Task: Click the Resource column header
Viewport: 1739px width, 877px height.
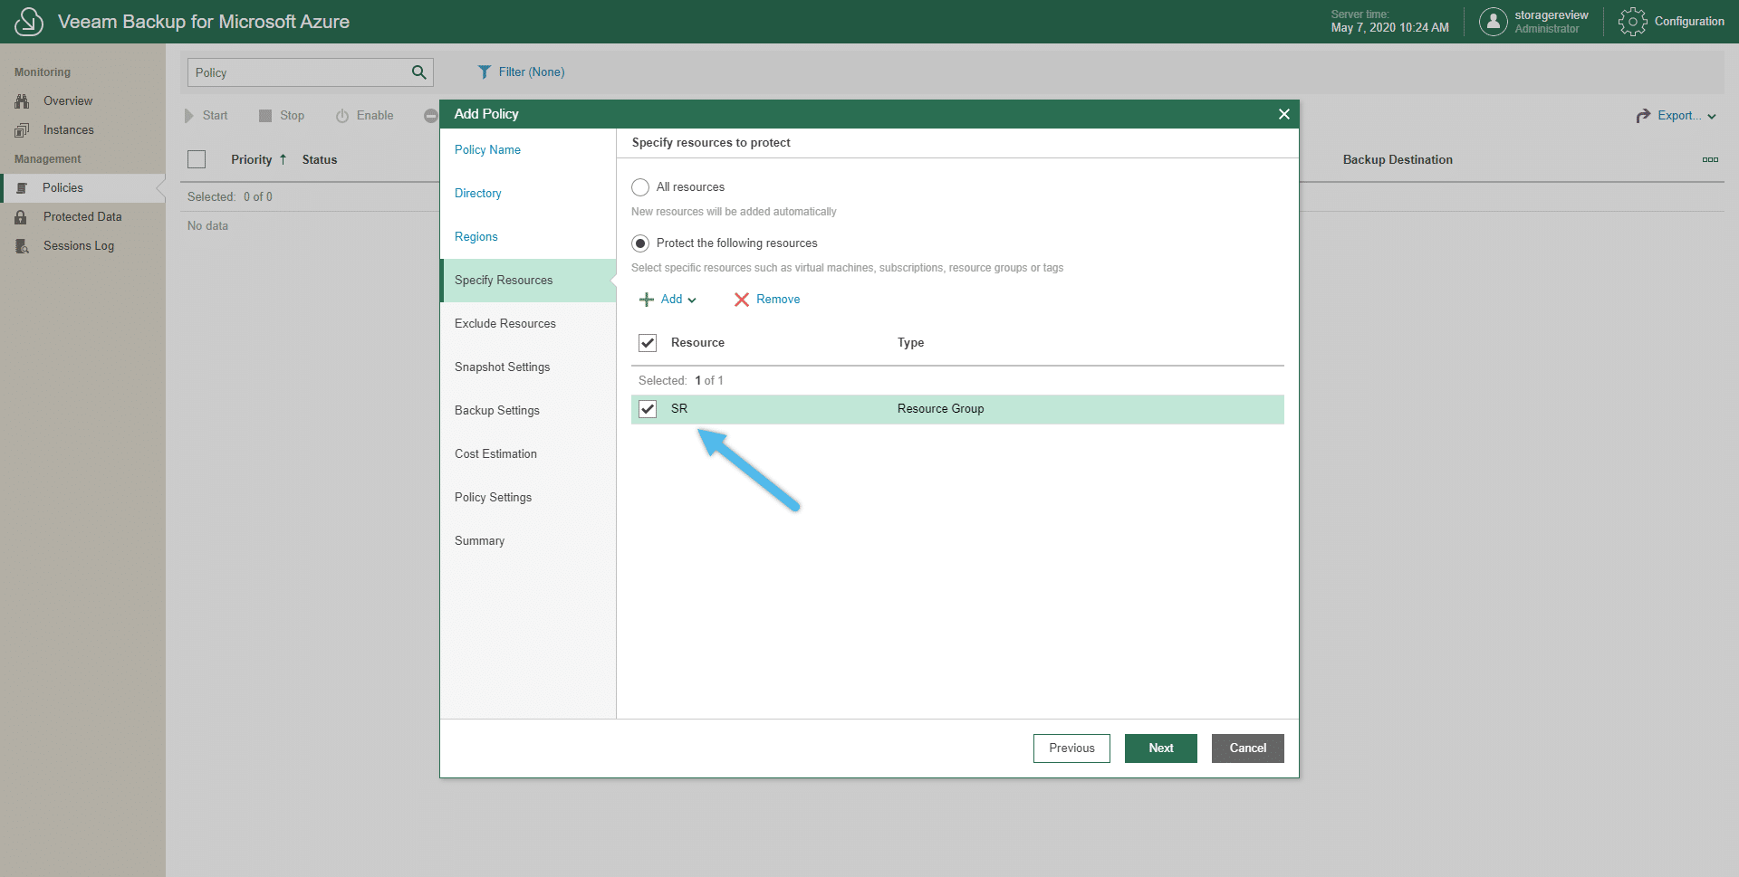Action: click(697, 343)
